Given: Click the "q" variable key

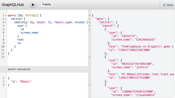Looking at the screenshot, I should point(13,82).
